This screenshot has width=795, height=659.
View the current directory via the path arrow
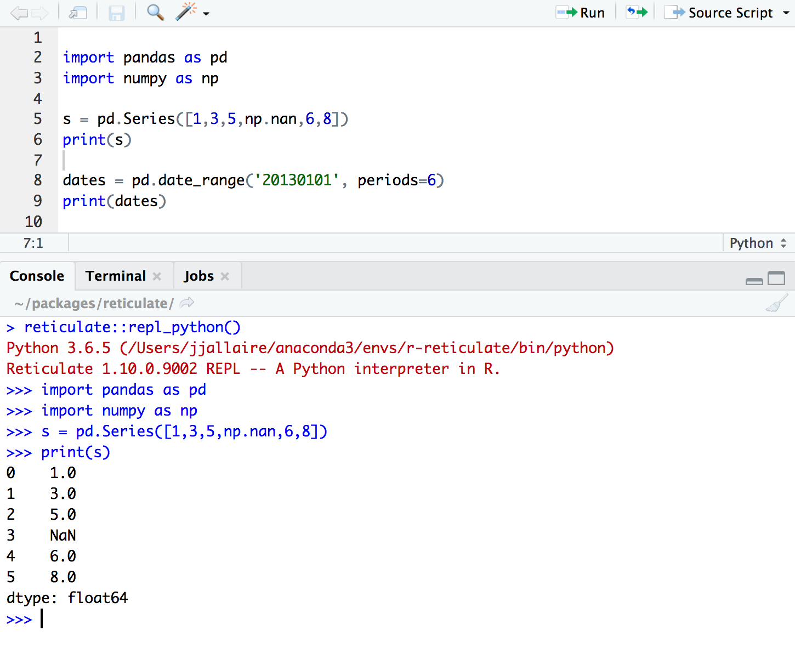[187, 303]
